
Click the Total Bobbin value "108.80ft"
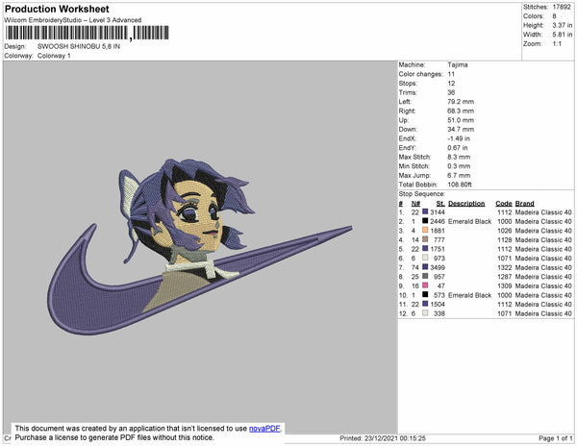(x=460, y=185)
